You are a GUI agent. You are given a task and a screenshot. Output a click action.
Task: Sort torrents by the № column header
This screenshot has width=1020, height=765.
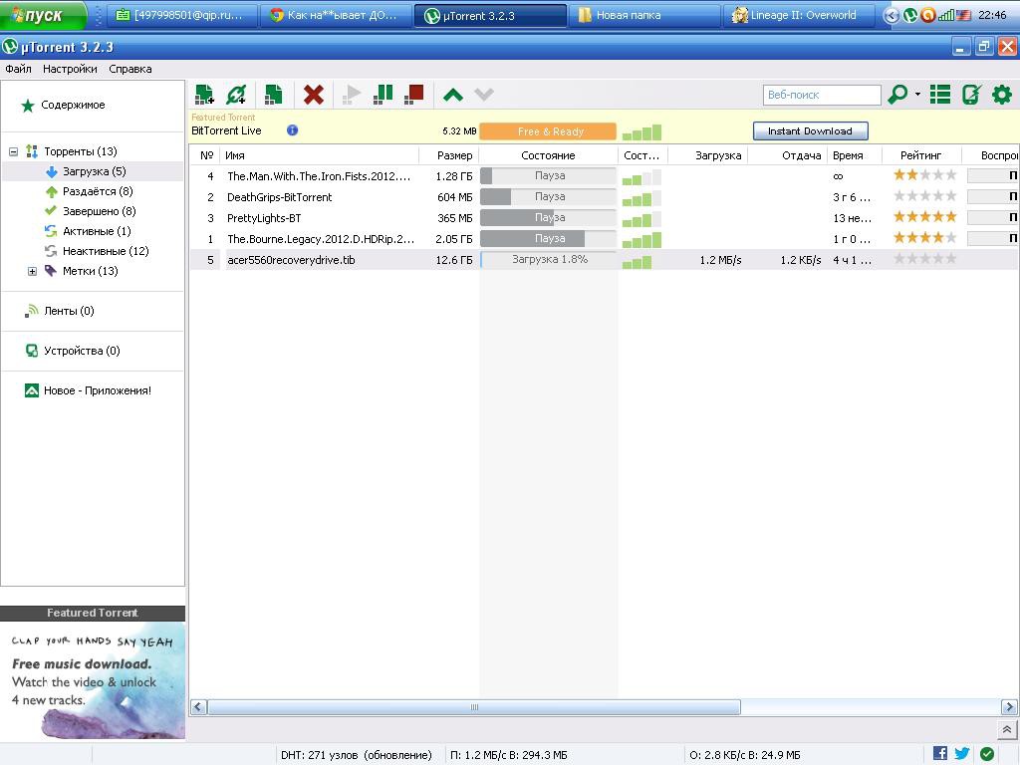pos(206,155)
